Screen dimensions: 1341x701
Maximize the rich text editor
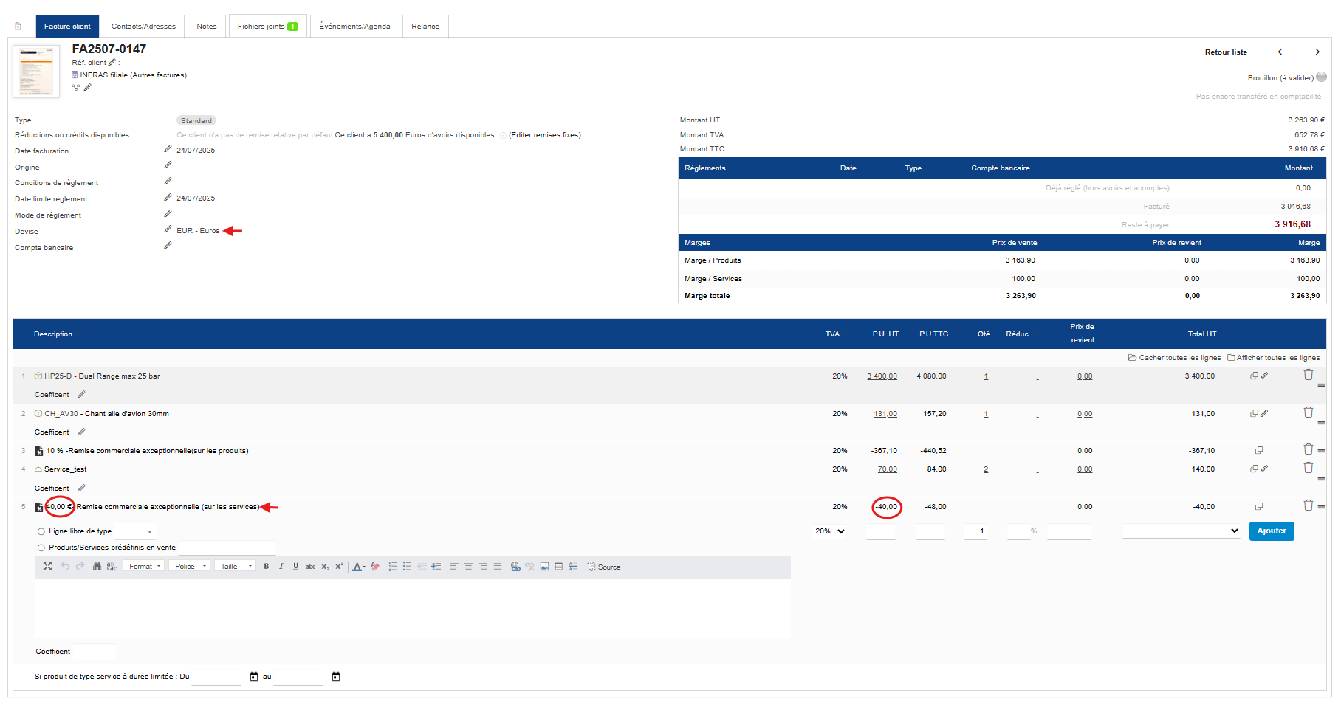(47, 567)
